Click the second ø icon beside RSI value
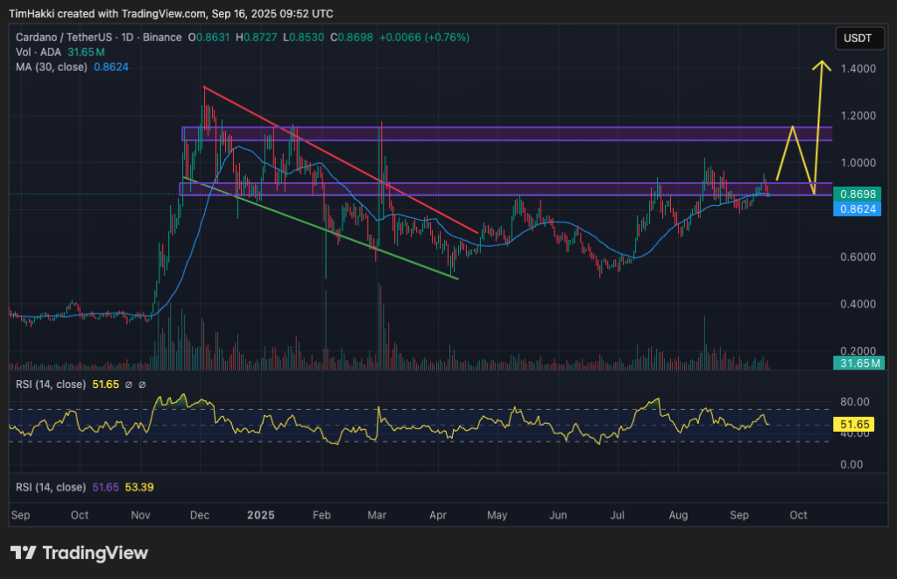The image size is (897, 579). coord(143,385)
